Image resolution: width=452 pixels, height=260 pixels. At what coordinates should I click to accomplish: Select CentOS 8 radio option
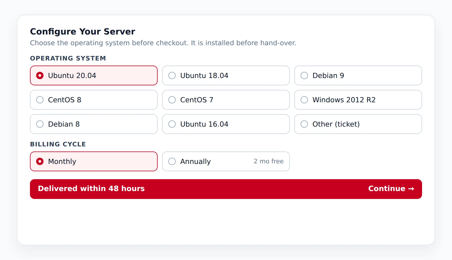[94, 100]
